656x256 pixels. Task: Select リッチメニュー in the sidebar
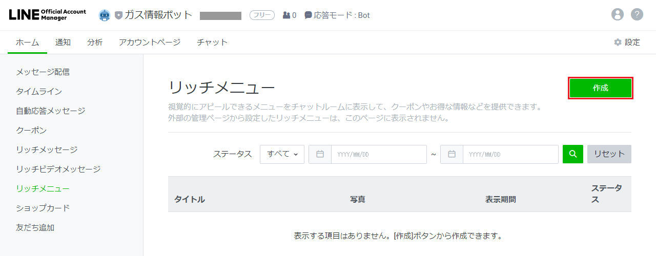(x=43, y=189)
